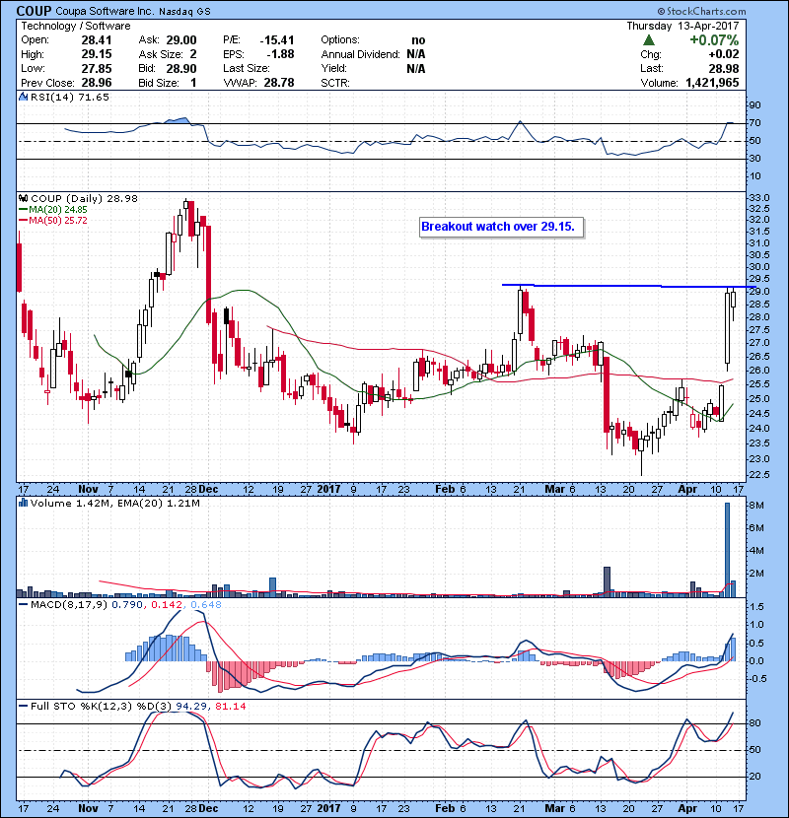This screenshot has width=789, height=818.
Task: Click the 1.5 MACD axis label
Action: [x=756, y=607]
